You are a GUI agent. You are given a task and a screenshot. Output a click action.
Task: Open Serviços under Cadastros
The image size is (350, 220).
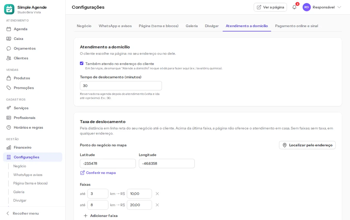point(33,108)
